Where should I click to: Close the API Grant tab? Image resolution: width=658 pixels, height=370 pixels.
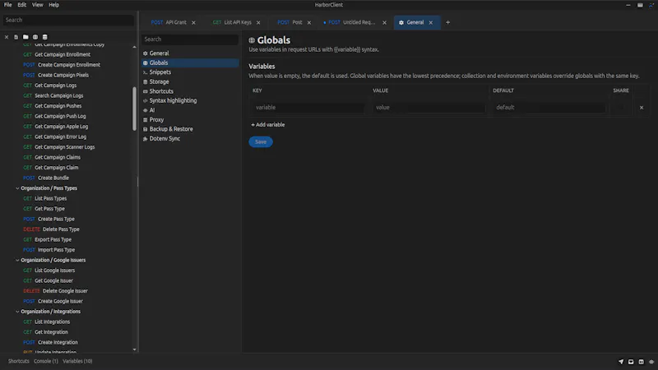pos(193,23)
